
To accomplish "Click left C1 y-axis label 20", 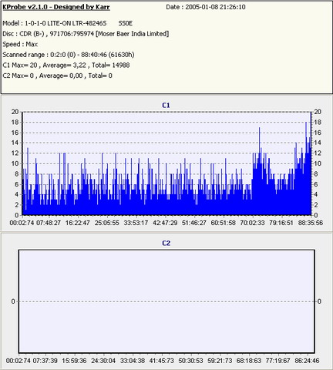I will pyautogui.click(x=15, y=112).
